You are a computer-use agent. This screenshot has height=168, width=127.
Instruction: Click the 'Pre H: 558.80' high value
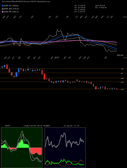(80, 8)
